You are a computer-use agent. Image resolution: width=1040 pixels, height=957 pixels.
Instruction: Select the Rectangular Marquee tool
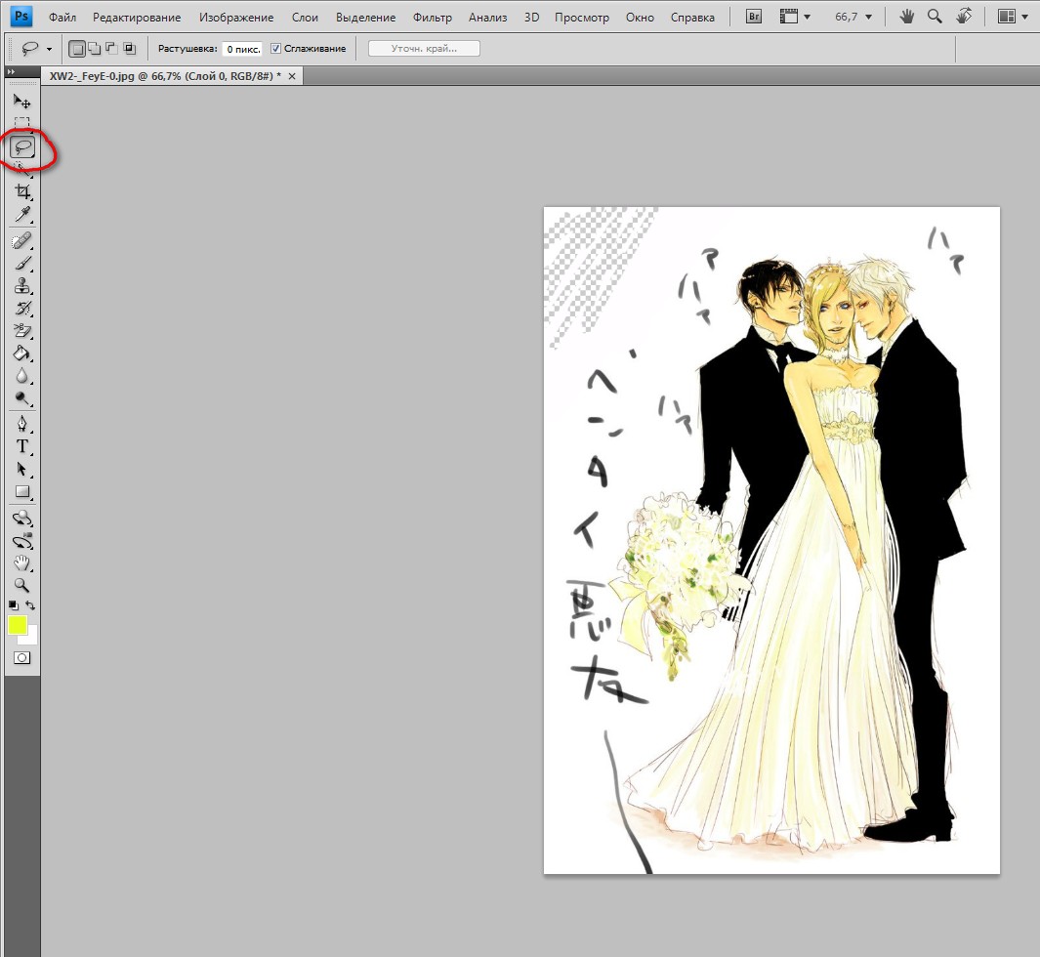coord(21,123)
